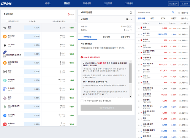Click the magnifier search icon

point(173,13)
